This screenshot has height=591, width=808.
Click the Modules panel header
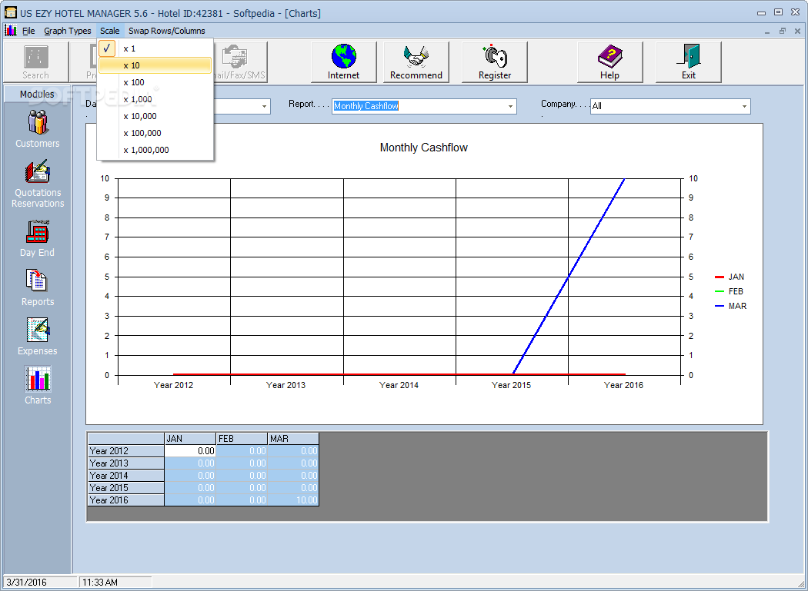37,95
